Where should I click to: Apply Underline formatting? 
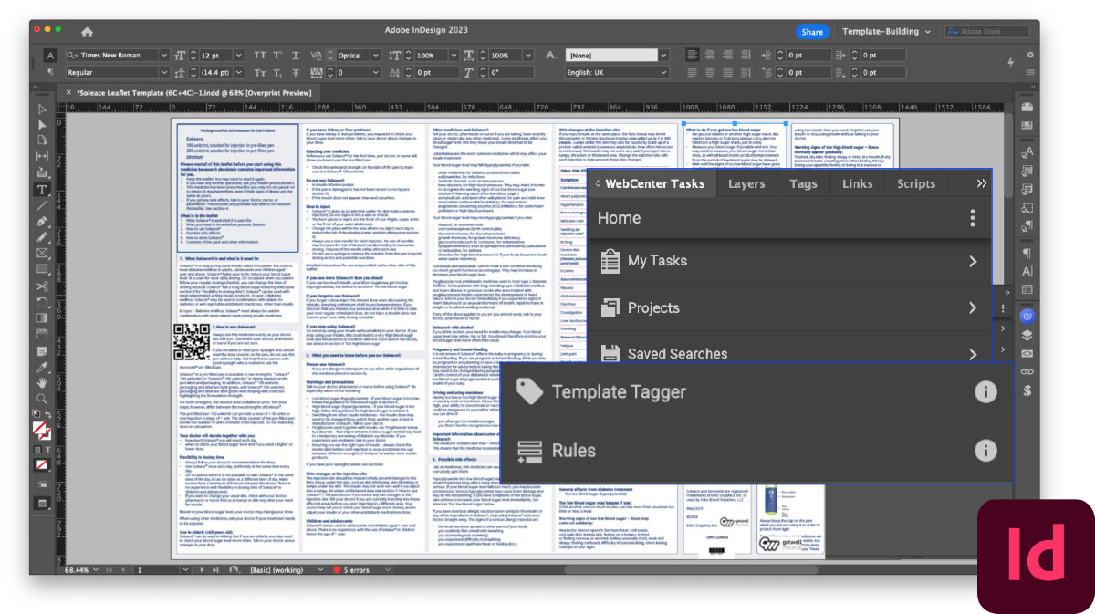[x=296, y=55]
